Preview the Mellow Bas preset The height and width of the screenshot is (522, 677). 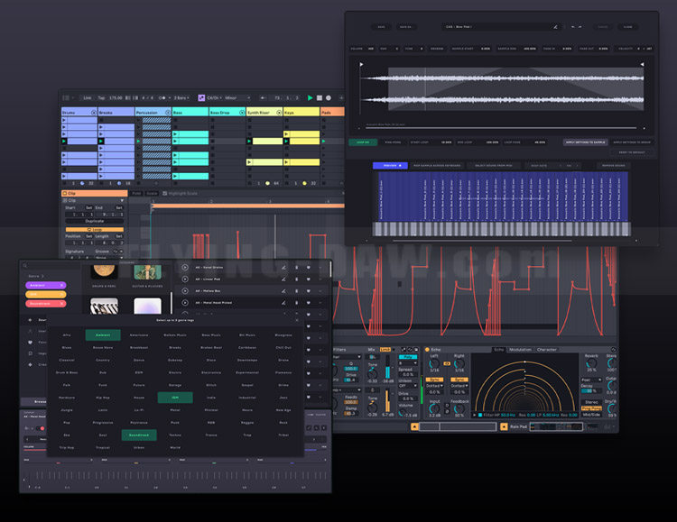point(185,291)
